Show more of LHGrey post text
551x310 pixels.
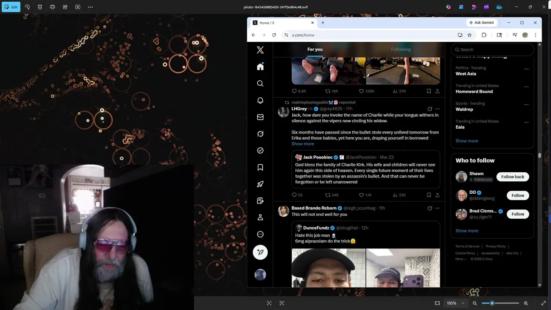tap(303, 144)
